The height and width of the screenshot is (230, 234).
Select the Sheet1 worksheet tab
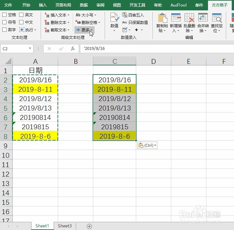coord(42,226)
